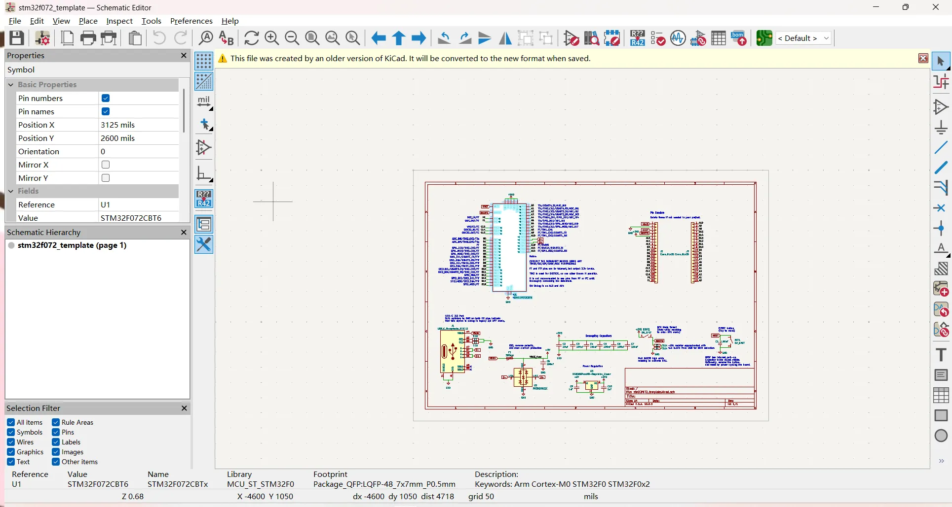Paste from clipboard icon
The height and width of the screenshot is (507, 952).
(135, 38)
